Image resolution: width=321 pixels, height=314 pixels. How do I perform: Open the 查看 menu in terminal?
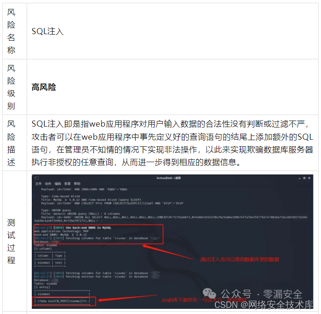(x=67, y=184)
